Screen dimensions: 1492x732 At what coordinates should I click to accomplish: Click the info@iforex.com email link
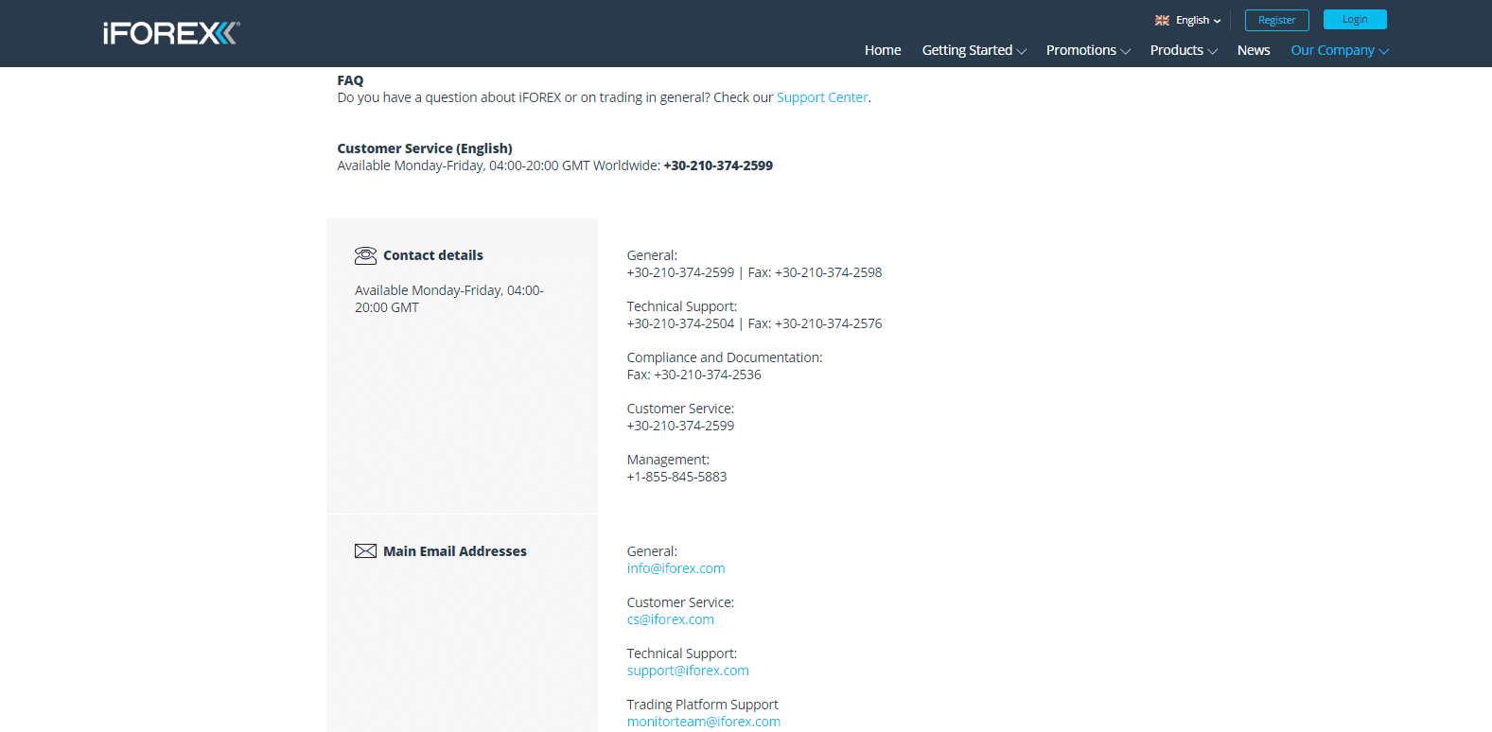(x=676, y=568)
